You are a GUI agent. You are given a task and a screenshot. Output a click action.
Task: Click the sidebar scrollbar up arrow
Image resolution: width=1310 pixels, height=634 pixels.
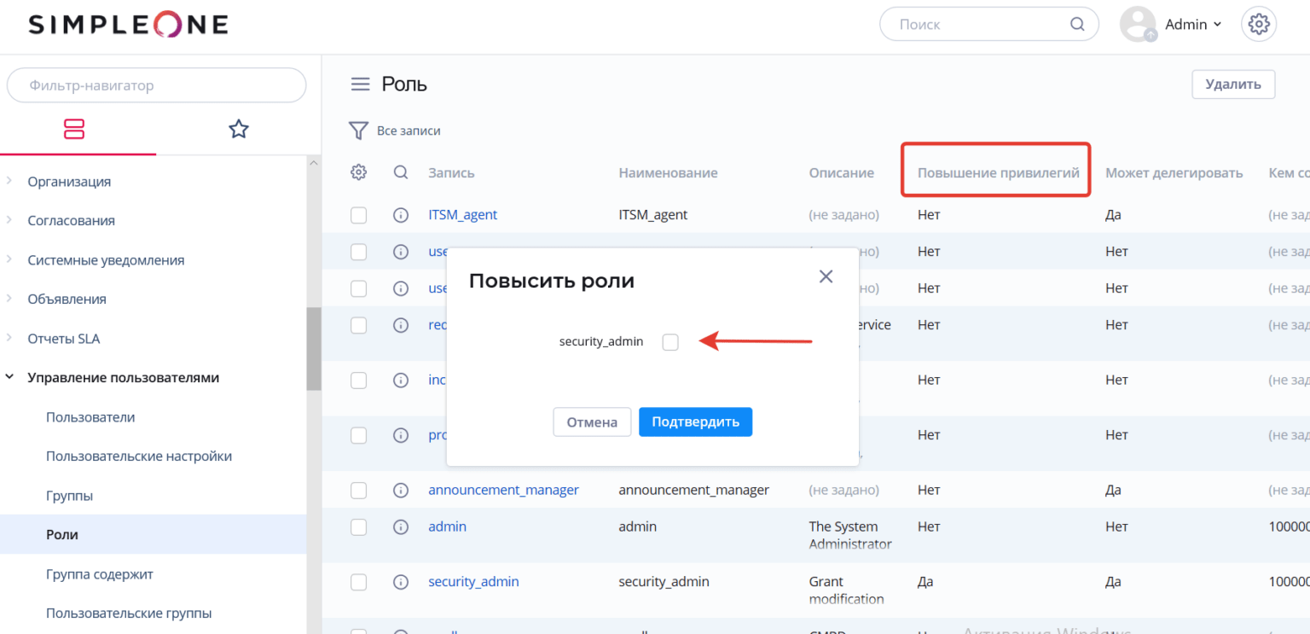314,163
